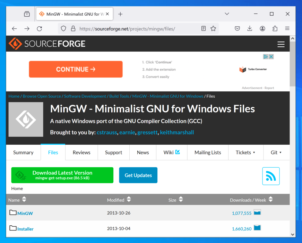Click Download Latest Version green button
Screen dimensions: 302x243
coord(62,175)
